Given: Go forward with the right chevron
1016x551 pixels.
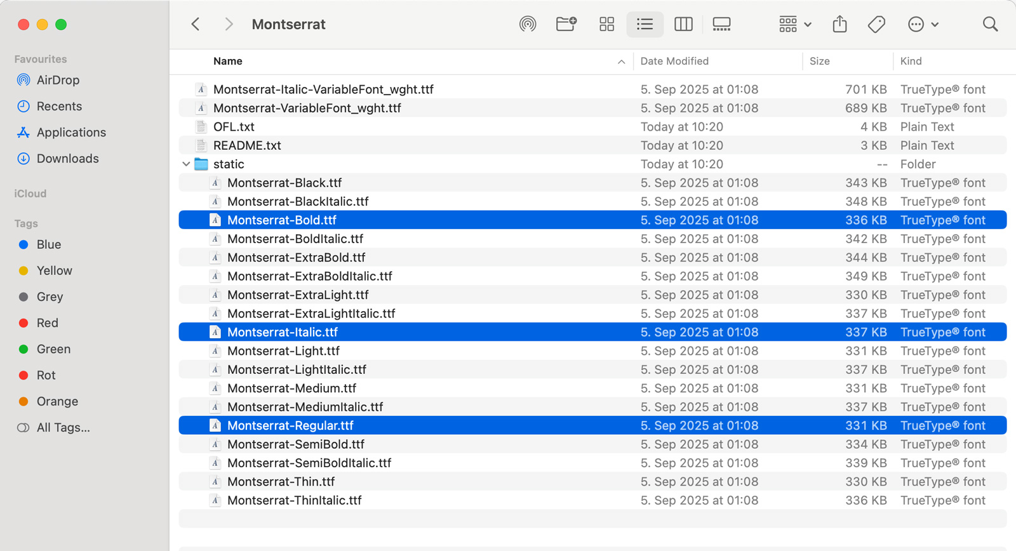Looking at the screenshot, I should (229, 24).
